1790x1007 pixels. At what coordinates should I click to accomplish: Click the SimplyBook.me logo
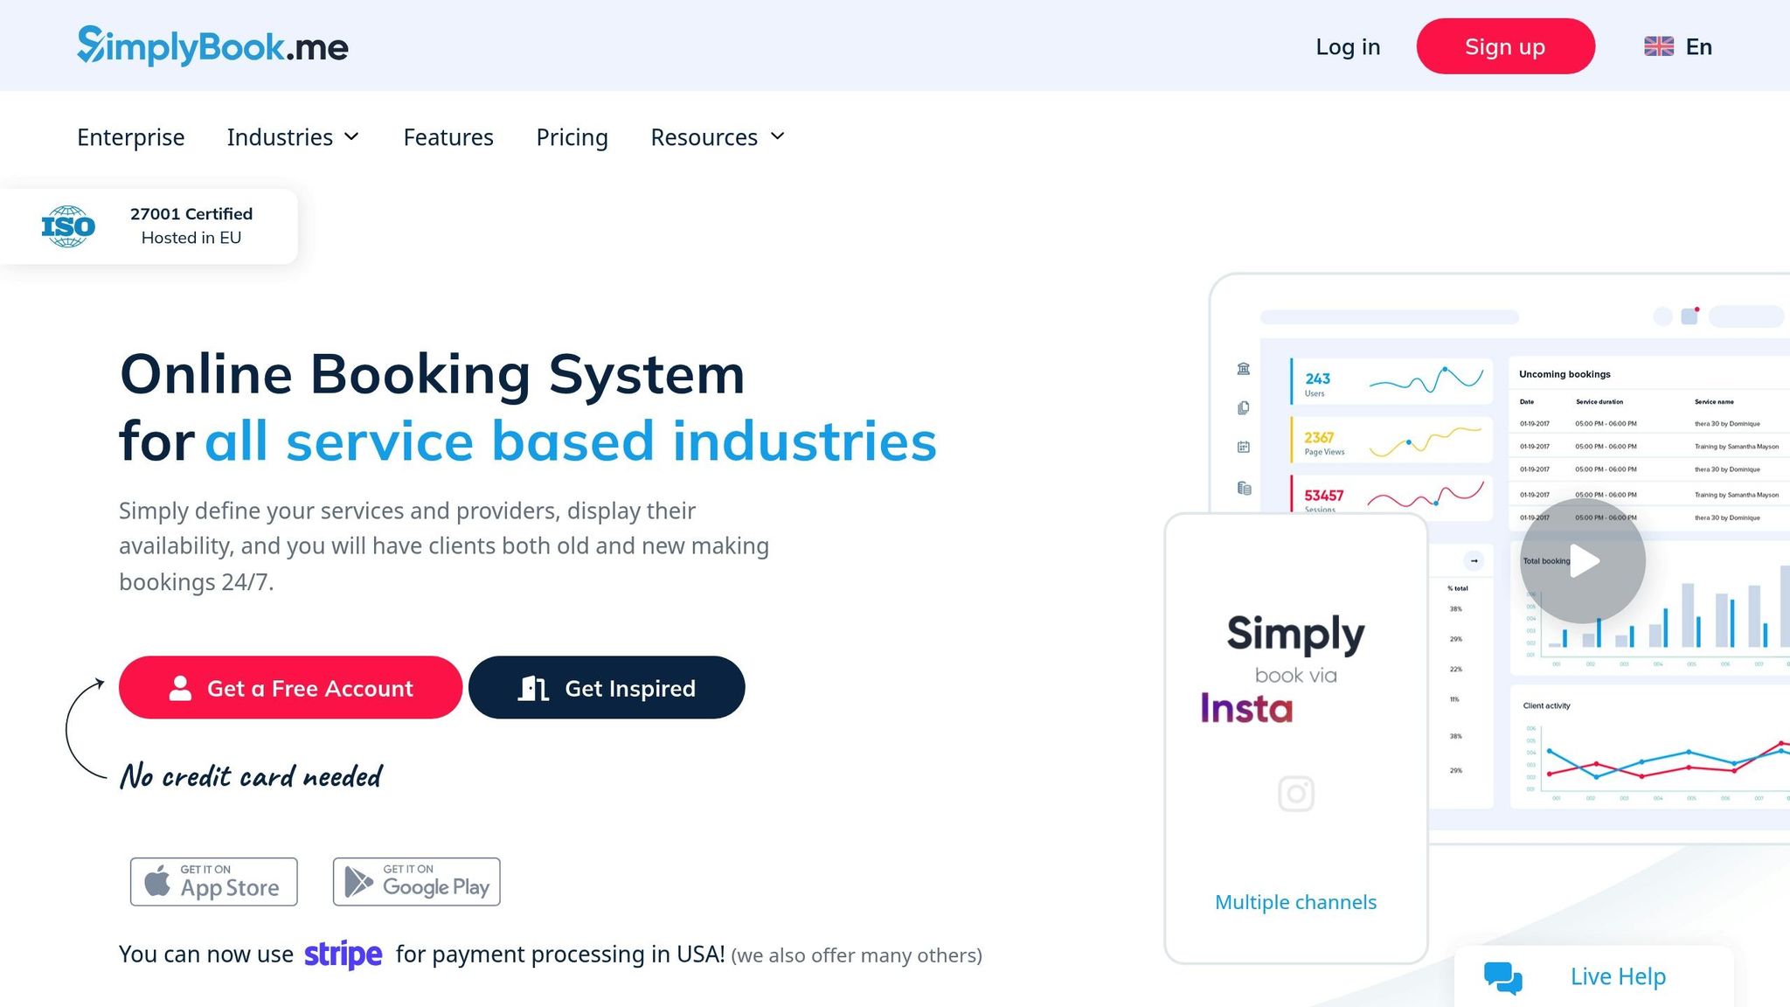pos(212,45)
